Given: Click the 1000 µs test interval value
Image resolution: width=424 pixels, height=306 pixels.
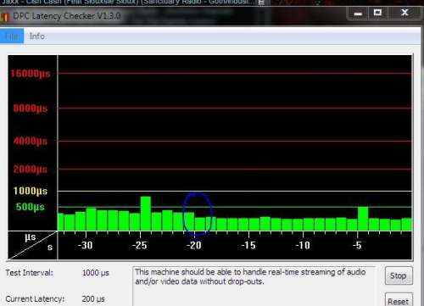Looking at the screenshot, I should pyautogui.click(x=96, y=273).
